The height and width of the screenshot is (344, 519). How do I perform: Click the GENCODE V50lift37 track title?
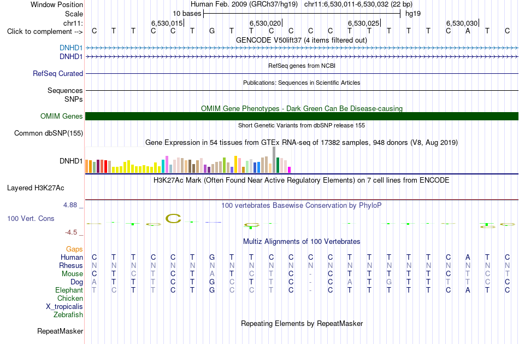click(301, 40)
